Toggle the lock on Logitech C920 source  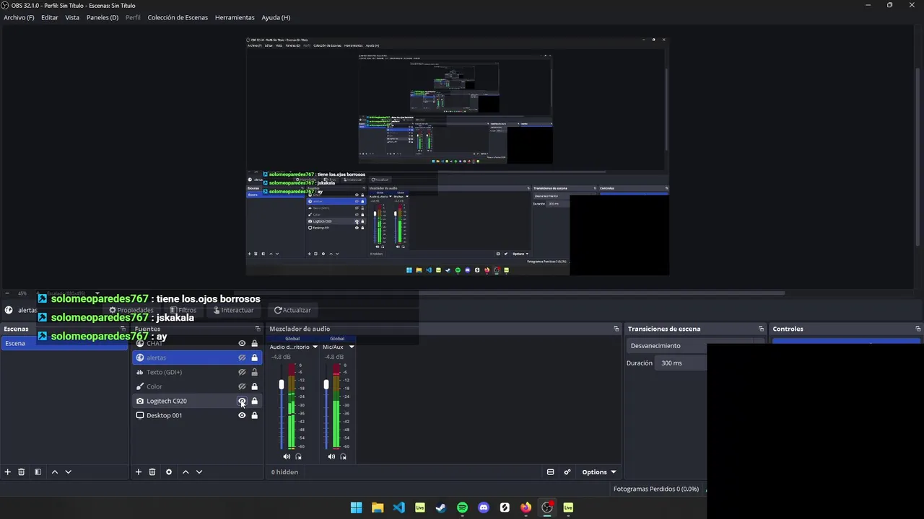pyautogui.click(x=254, y=401)
